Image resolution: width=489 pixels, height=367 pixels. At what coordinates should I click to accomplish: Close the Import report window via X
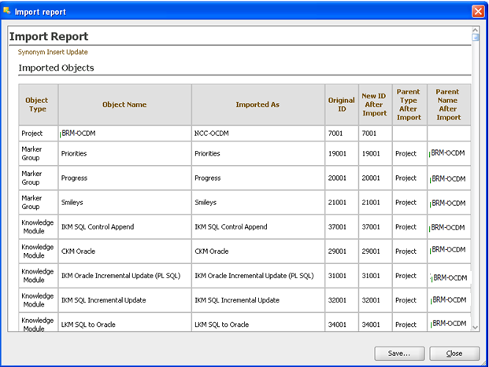(478, 11)
